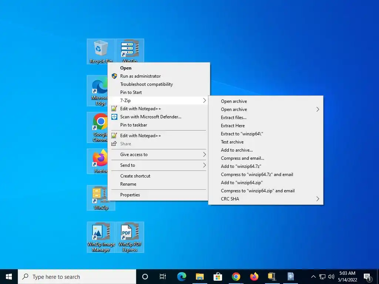
Task: Choose Edit with Notepad++ above Scan with Defender
Action: [x=158, y=109]
